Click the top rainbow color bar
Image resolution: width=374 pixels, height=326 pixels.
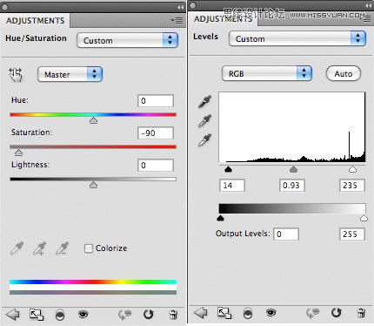tap(93, 282)
